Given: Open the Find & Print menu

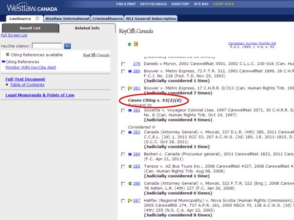Looking at the screenshot, I should 126,4.
